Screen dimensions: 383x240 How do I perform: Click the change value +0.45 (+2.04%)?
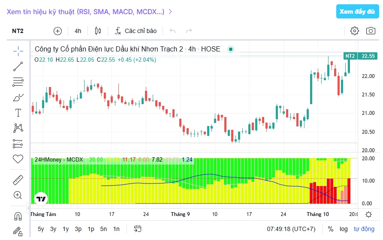[x=137, y=60]
